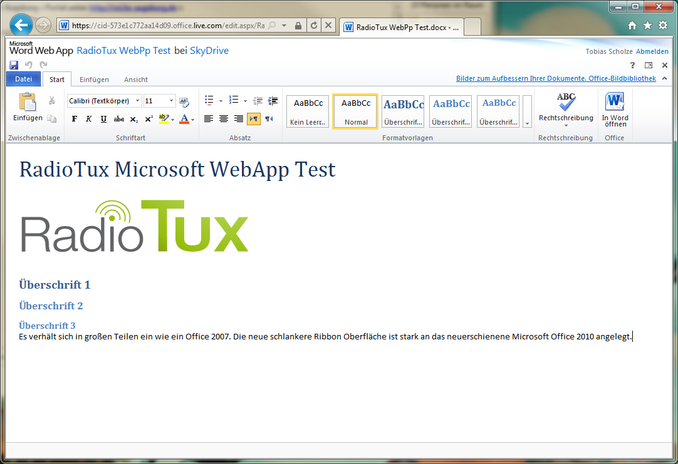The height and width of the screenshot is (464, 678).
Task: Toggle underline (U) formatting
Action: (x=103, y=119)
